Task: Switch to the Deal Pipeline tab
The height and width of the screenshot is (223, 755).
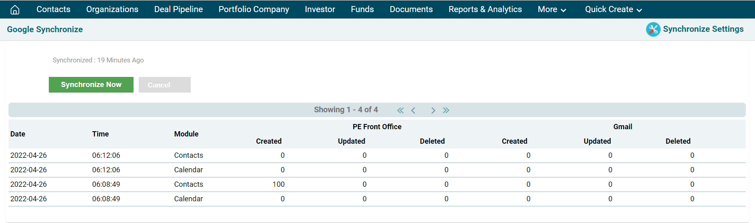Action: click(x=178, y=10)
